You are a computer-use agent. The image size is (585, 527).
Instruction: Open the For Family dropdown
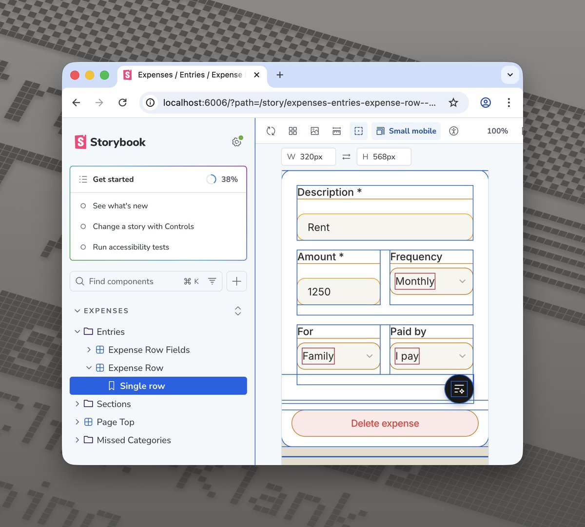(x=339, y=356)
